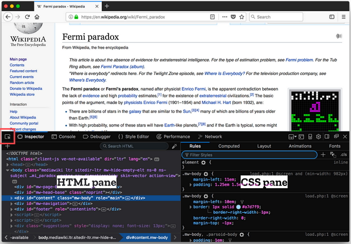This screenshot has height=244, width=351.
Task: Open the Network tab
Action: click(x=210, y=136)
